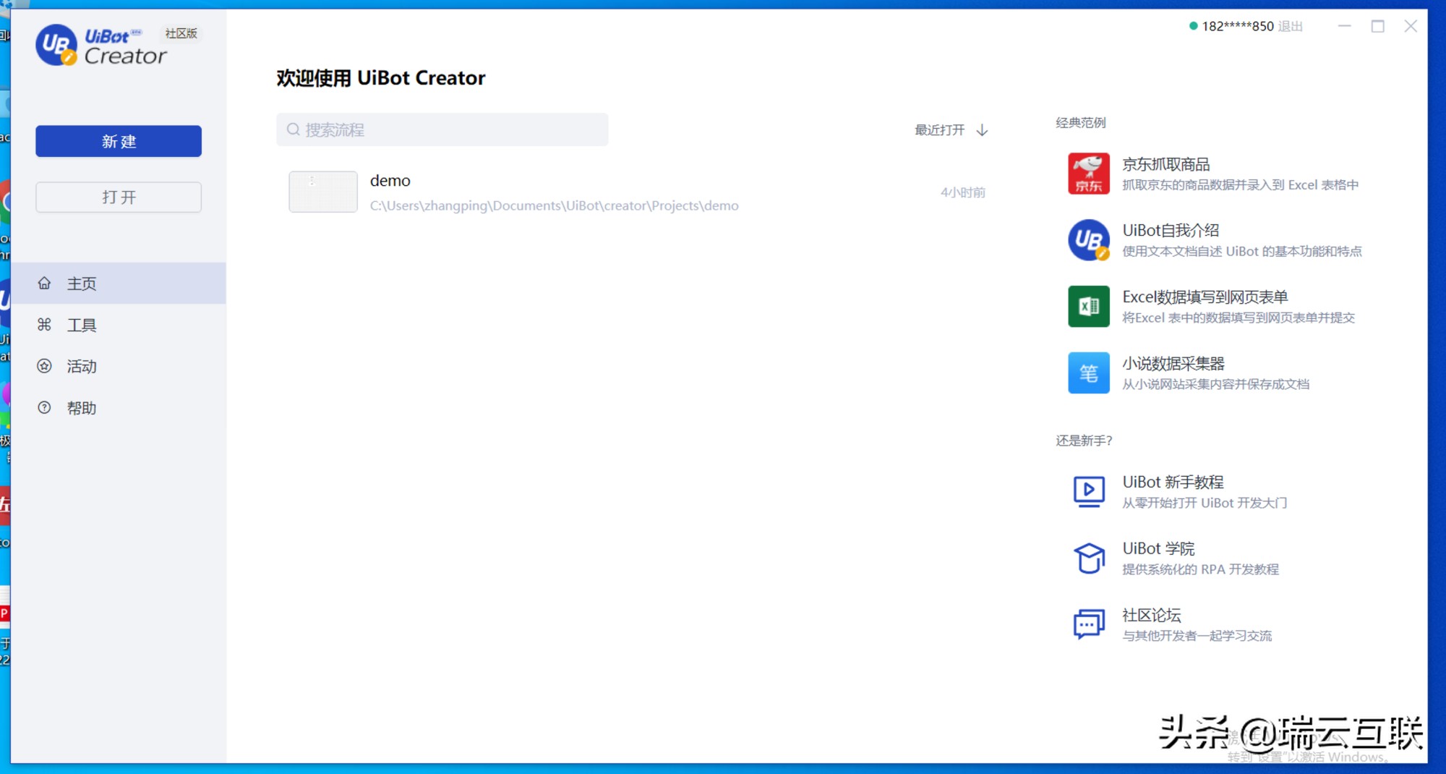Click the 新建 button
Screen dimensions: 1446x774
click(x=119, y=141)
